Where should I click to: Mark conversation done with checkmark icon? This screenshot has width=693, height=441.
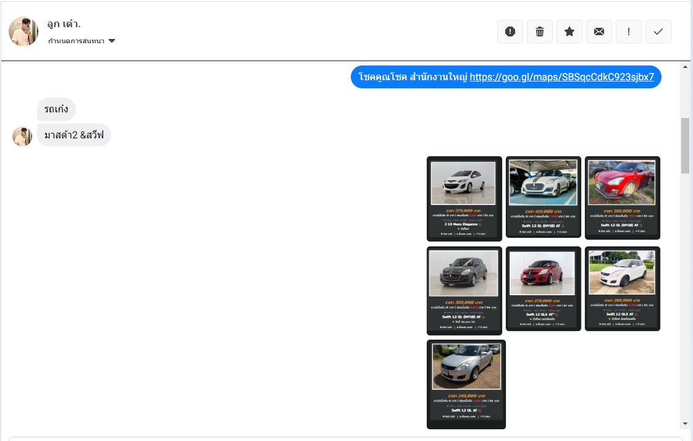coord(658,31)
